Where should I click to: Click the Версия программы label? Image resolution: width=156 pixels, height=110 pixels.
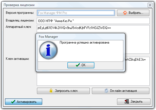pos(20,13)
